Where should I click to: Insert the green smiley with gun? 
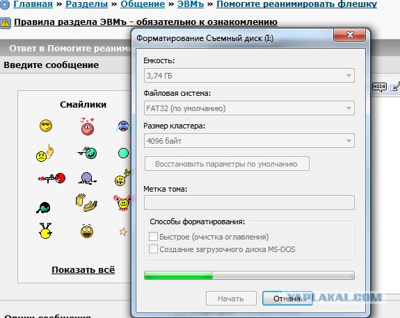point(87,153)
